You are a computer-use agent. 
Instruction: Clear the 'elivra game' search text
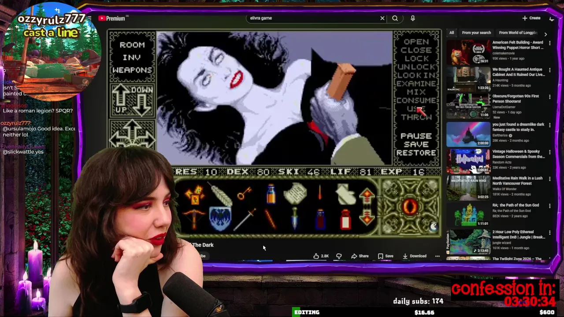[x=382, y=18]
